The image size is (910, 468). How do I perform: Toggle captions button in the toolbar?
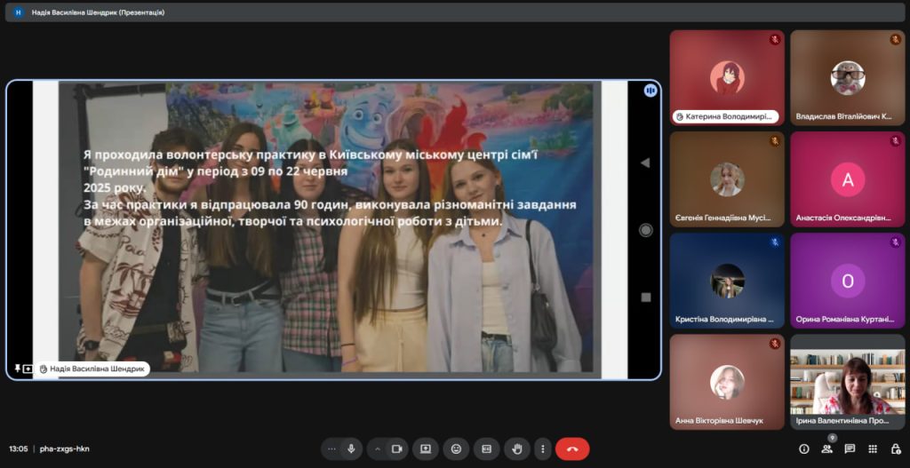tap(486, 449)
